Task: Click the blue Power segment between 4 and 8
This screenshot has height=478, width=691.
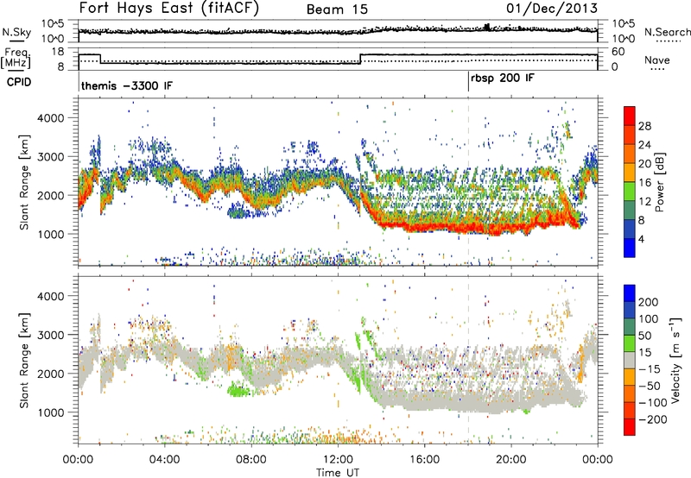Action: [630, 229]
